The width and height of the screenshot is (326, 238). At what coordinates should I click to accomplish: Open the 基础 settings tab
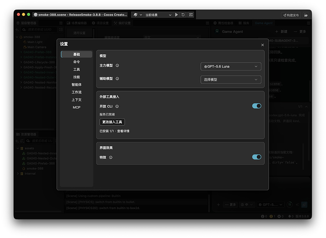(x=77, y=54)
